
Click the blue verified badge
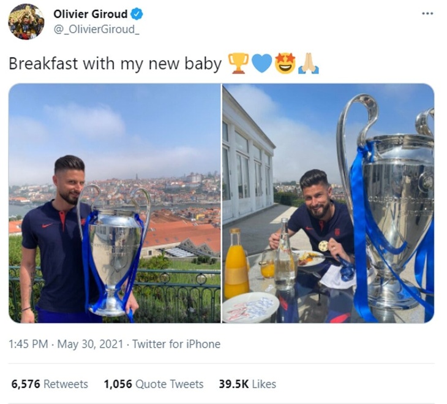click(137, 14)
